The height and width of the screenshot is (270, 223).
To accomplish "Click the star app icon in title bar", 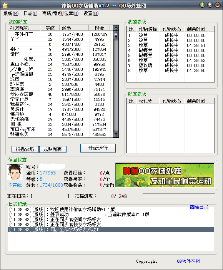I will 5,5.
